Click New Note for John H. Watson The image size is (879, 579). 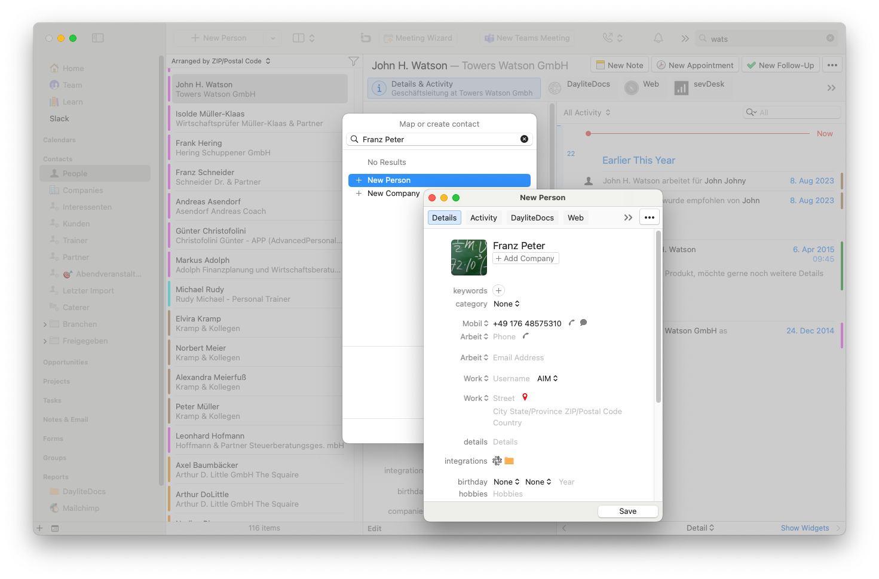[x=619, y=65]
